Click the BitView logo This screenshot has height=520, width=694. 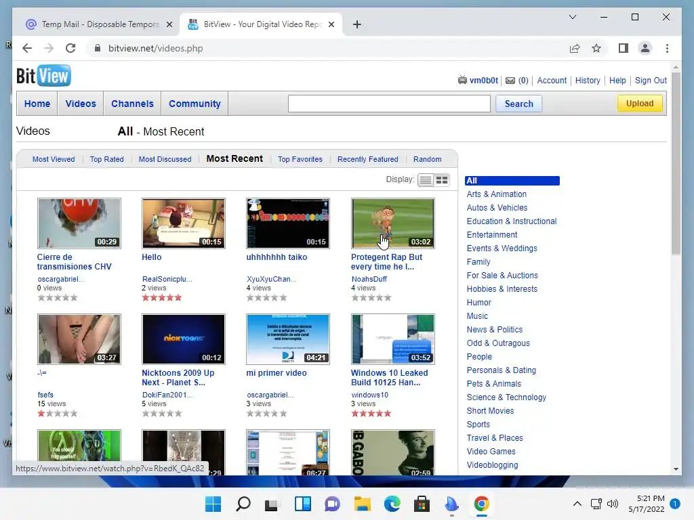[x=43, y=76]
